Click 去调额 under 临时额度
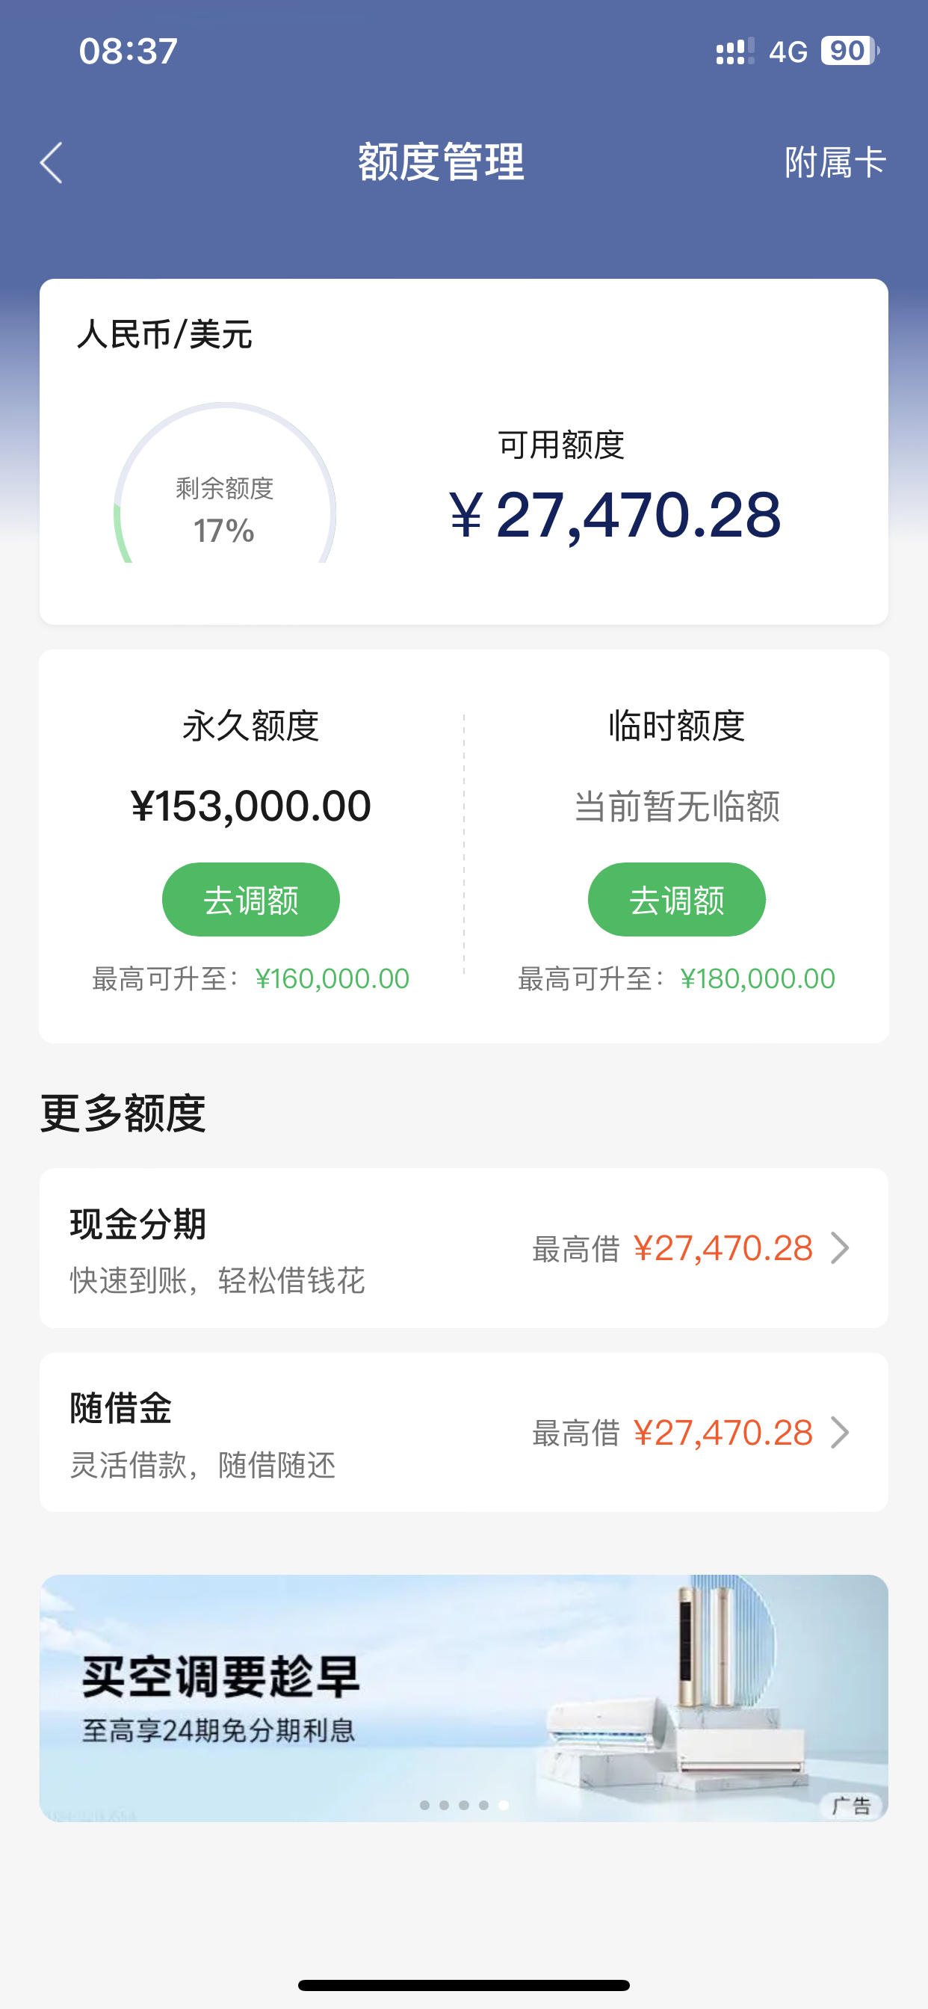 click(x=676, y=899)
